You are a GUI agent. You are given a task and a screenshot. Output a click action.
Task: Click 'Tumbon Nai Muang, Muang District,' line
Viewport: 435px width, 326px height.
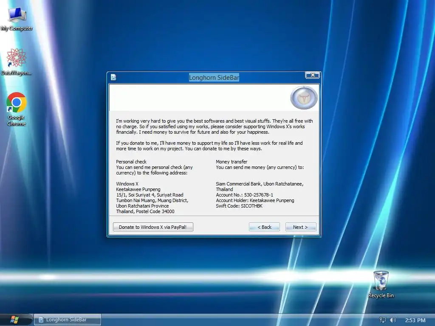click(x=152, y=200)
